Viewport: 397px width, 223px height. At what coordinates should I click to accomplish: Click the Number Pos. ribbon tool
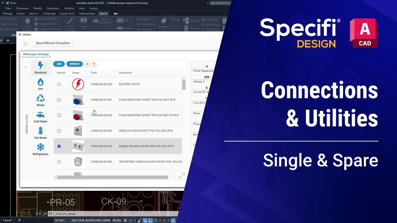pyautogui.click(x=163, y=24)
